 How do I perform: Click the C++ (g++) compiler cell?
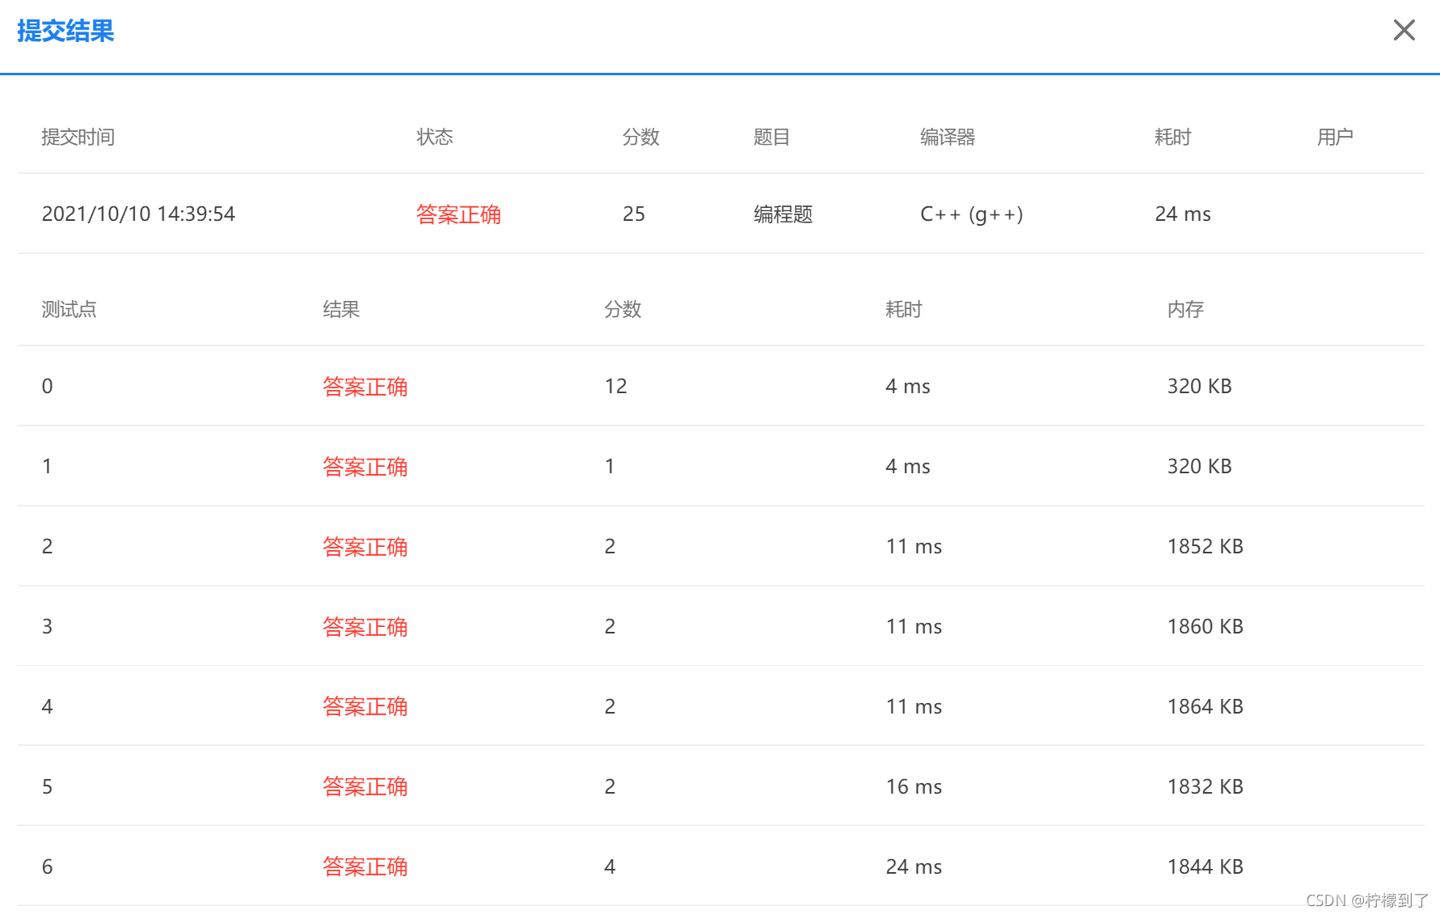click(x=972, y=214)
